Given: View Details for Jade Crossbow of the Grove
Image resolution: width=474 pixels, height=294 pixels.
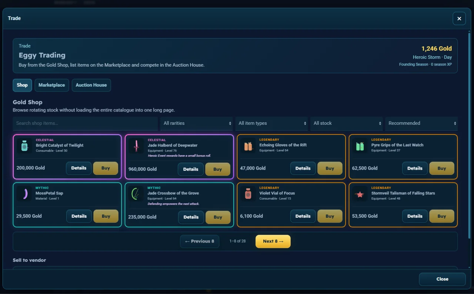Looking at the screenshot, I should [191, 217].
